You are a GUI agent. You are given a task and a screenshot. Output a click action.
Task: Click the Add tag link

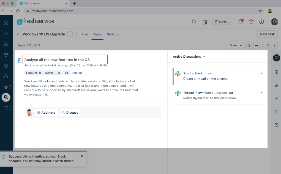click(77, 73)
